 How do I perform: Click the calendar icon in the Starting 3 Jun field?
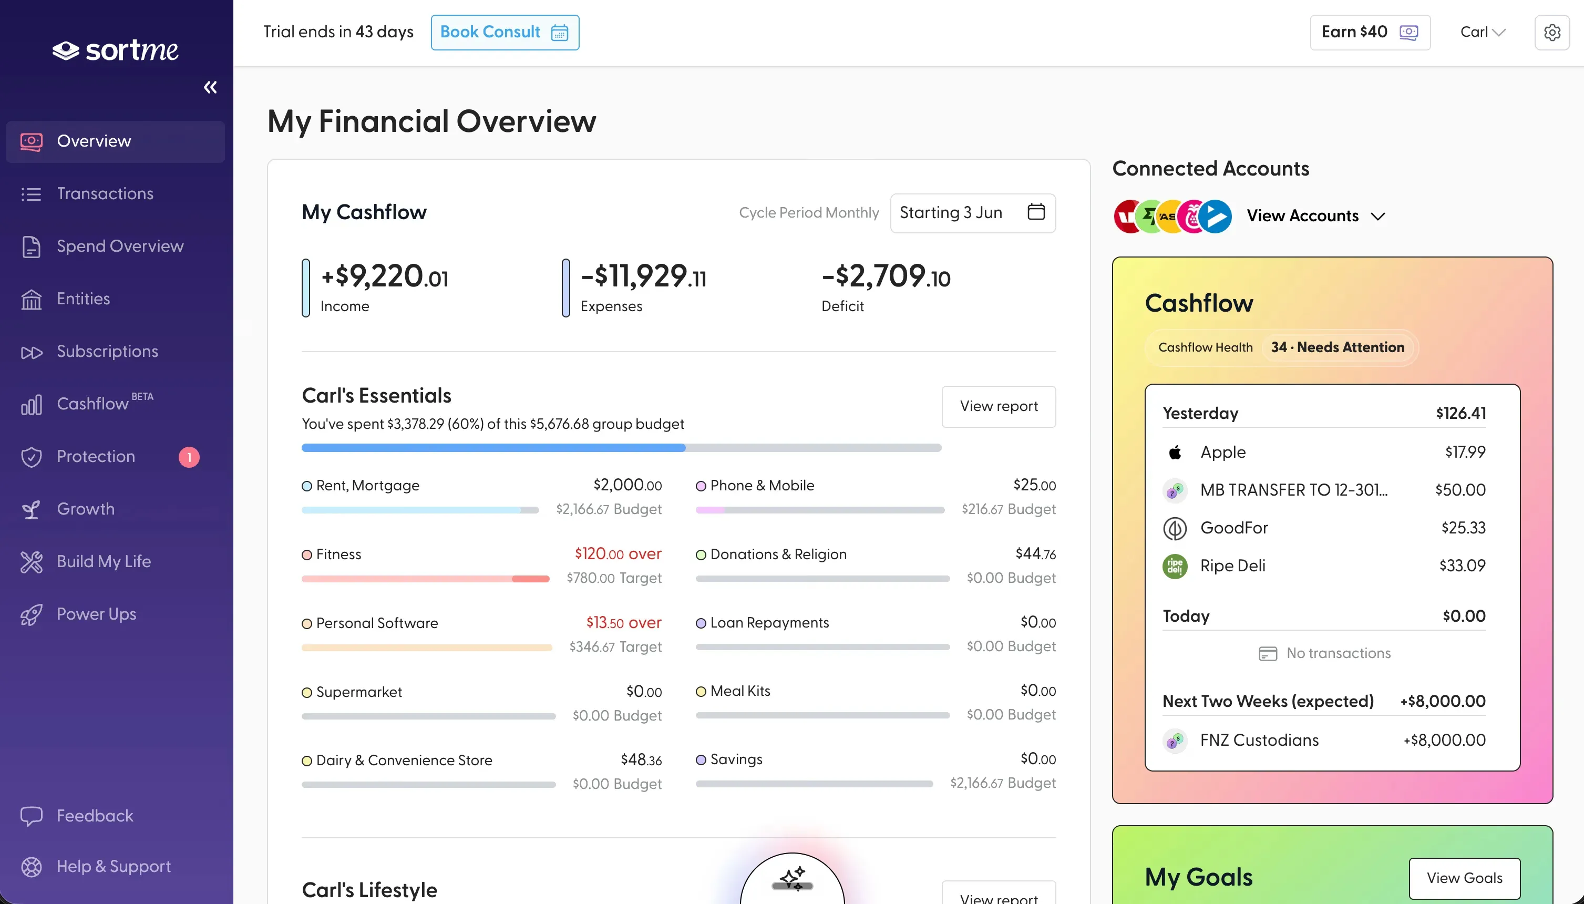[1036, 212]
